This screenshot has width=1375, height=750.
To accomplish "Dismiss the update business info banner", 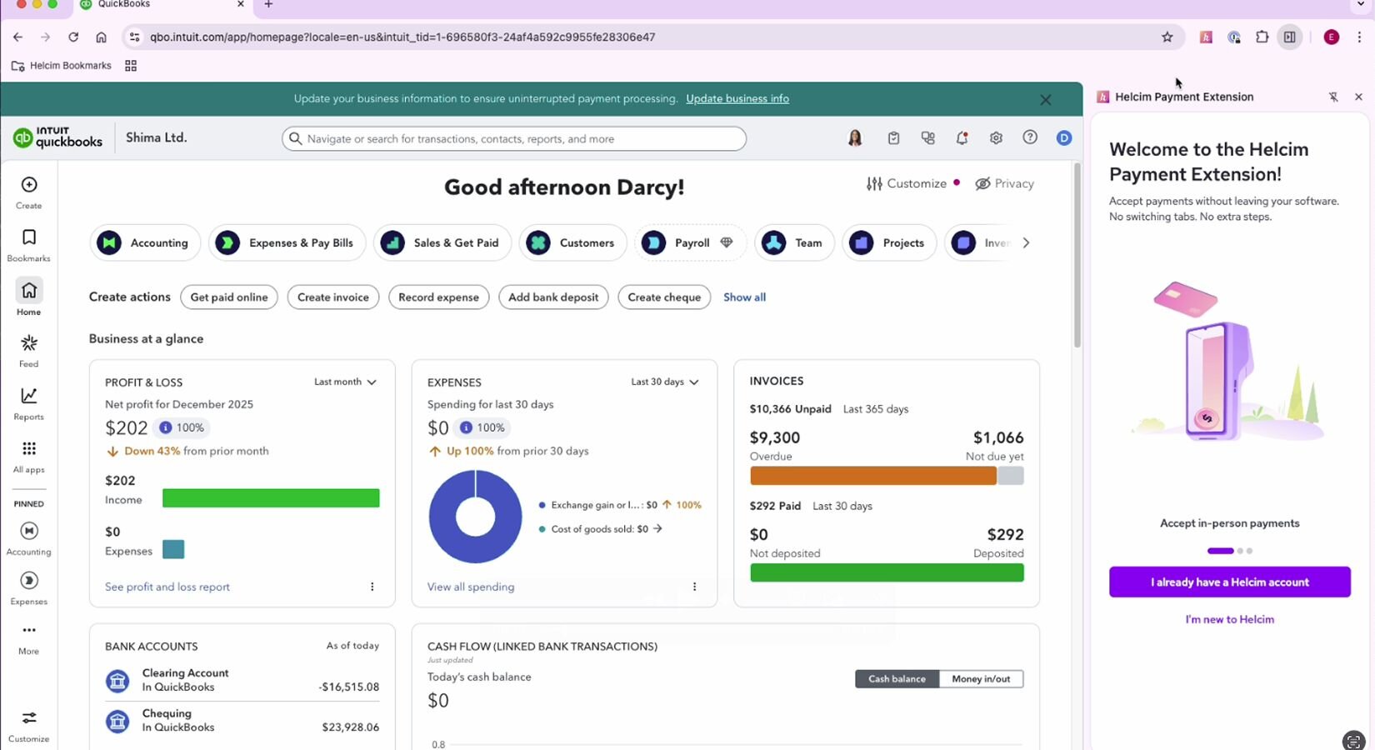I will pos(1045,99).
